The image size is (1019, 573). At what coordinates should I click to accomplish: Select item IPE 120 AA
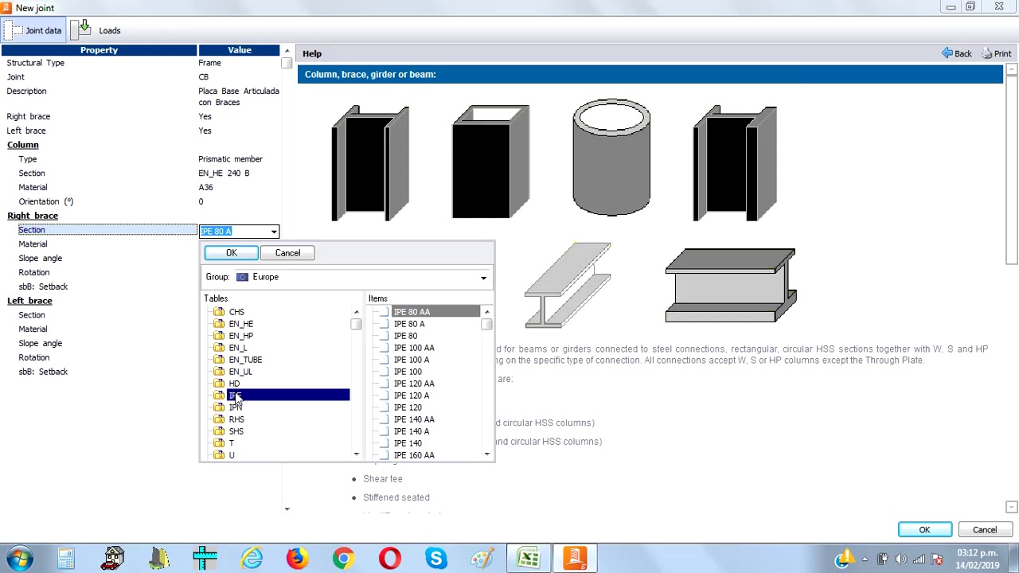[x=414, y=384]
